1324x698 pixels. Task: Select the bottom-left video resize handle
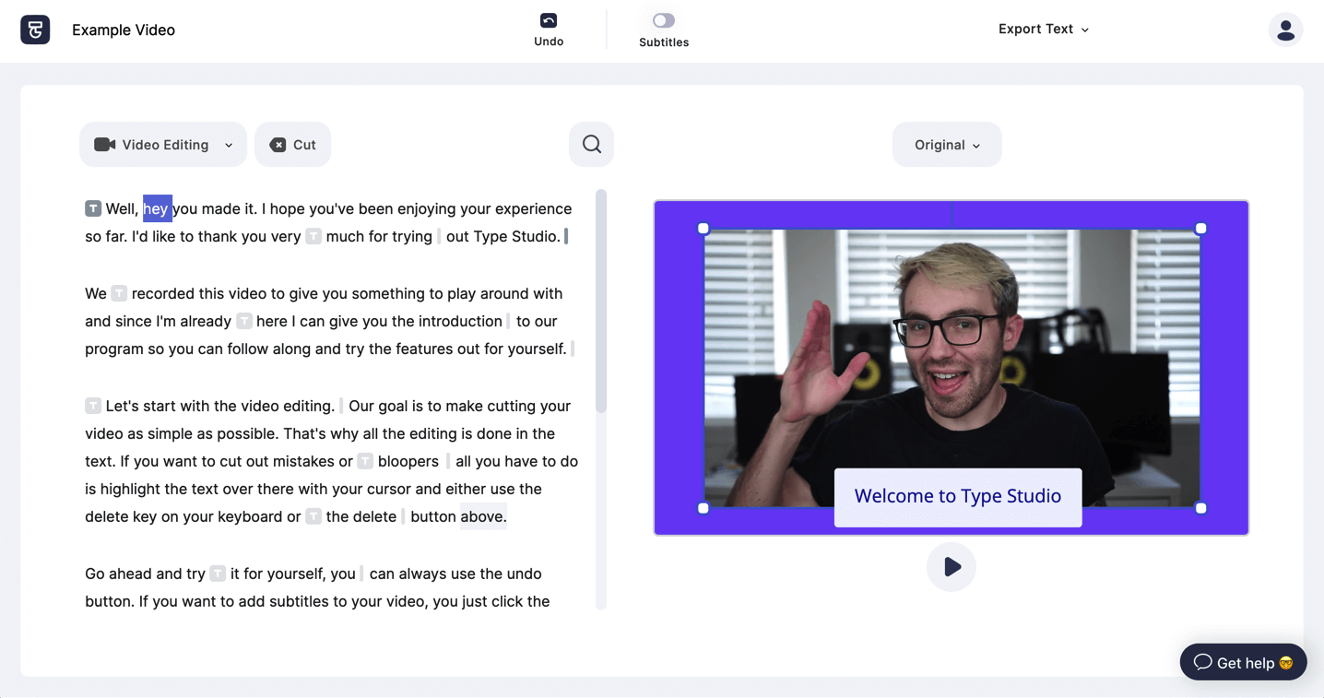tap(703, 508)
